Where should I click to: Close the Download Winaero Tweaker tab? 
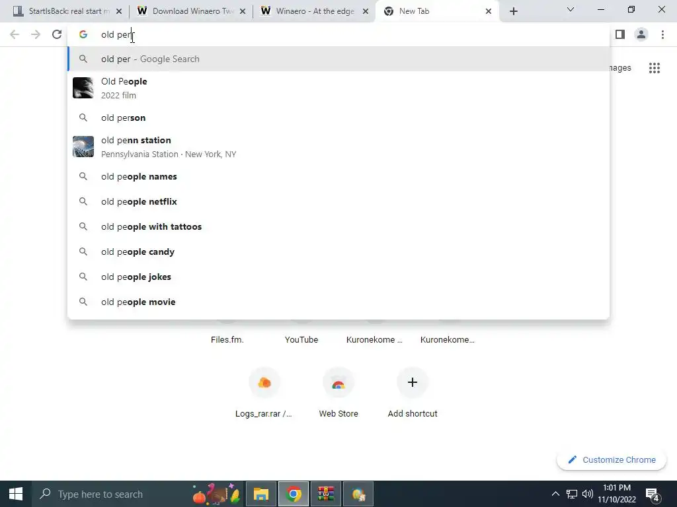(243, 11)
